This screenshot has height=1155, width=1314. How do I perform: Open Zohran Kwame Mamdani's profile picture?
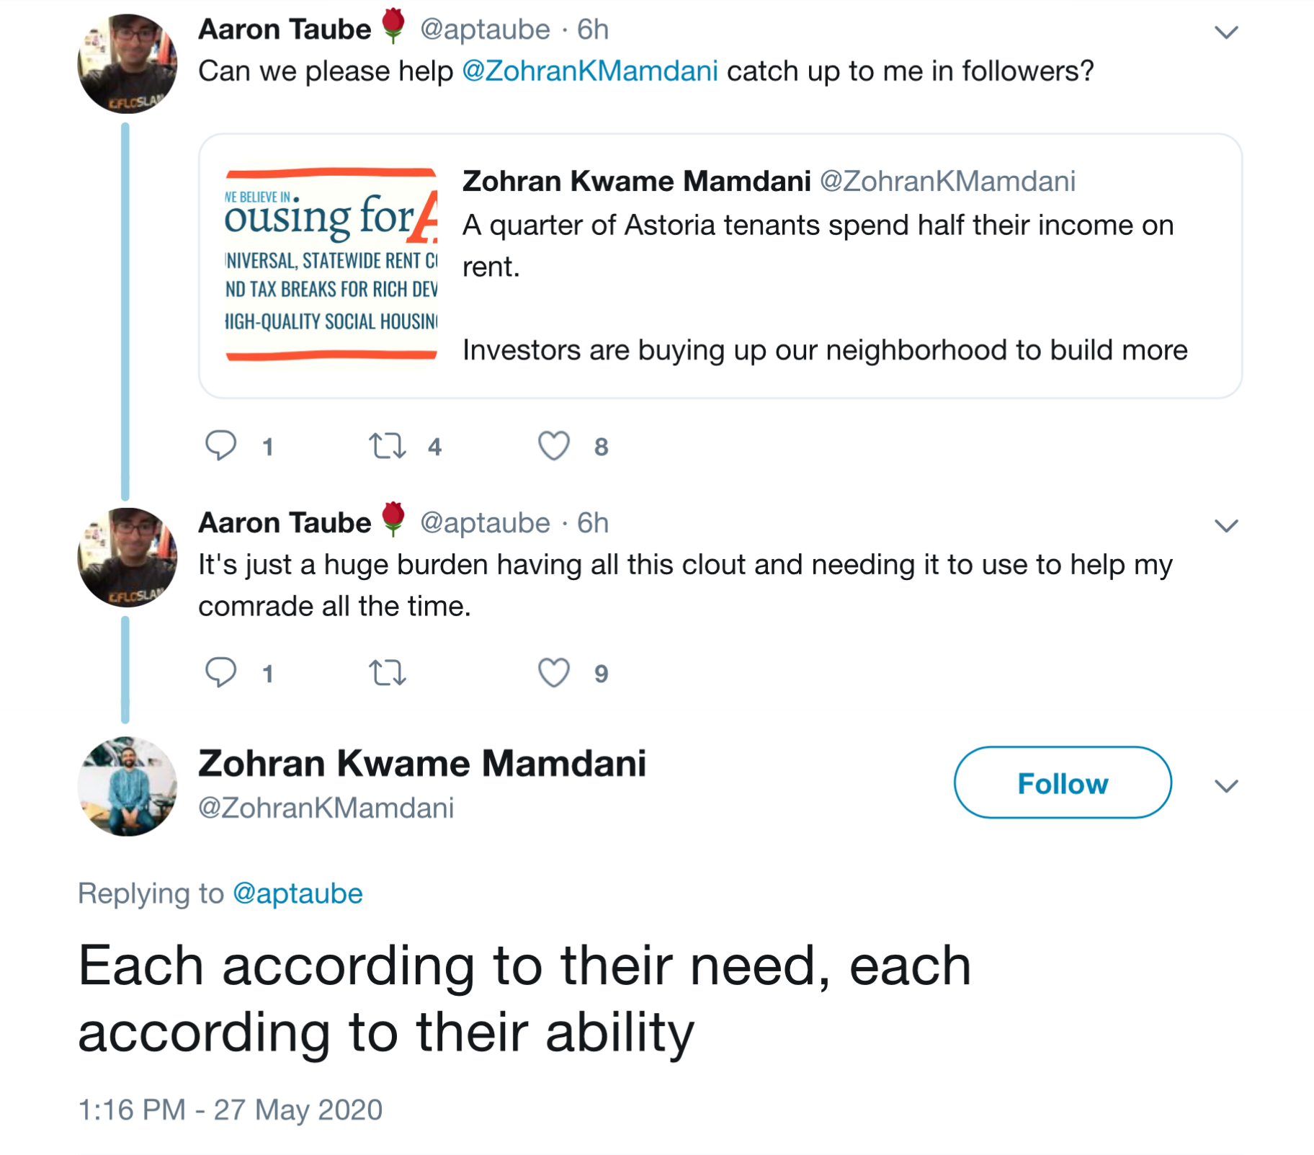(x=128, y=786)
